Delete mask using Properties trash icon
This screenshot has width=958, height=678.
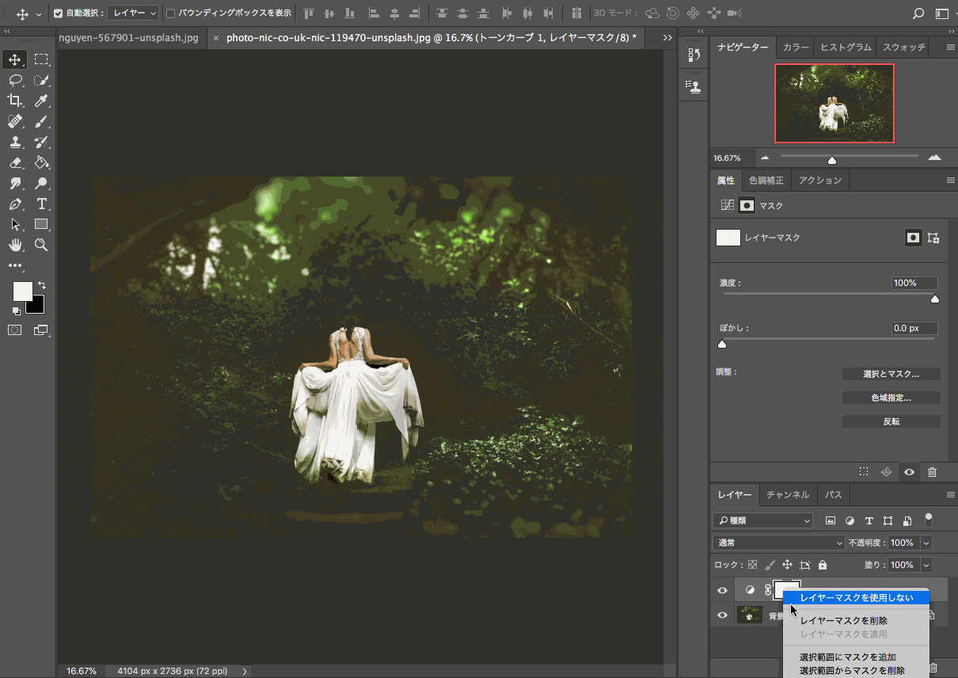point(932,472)
